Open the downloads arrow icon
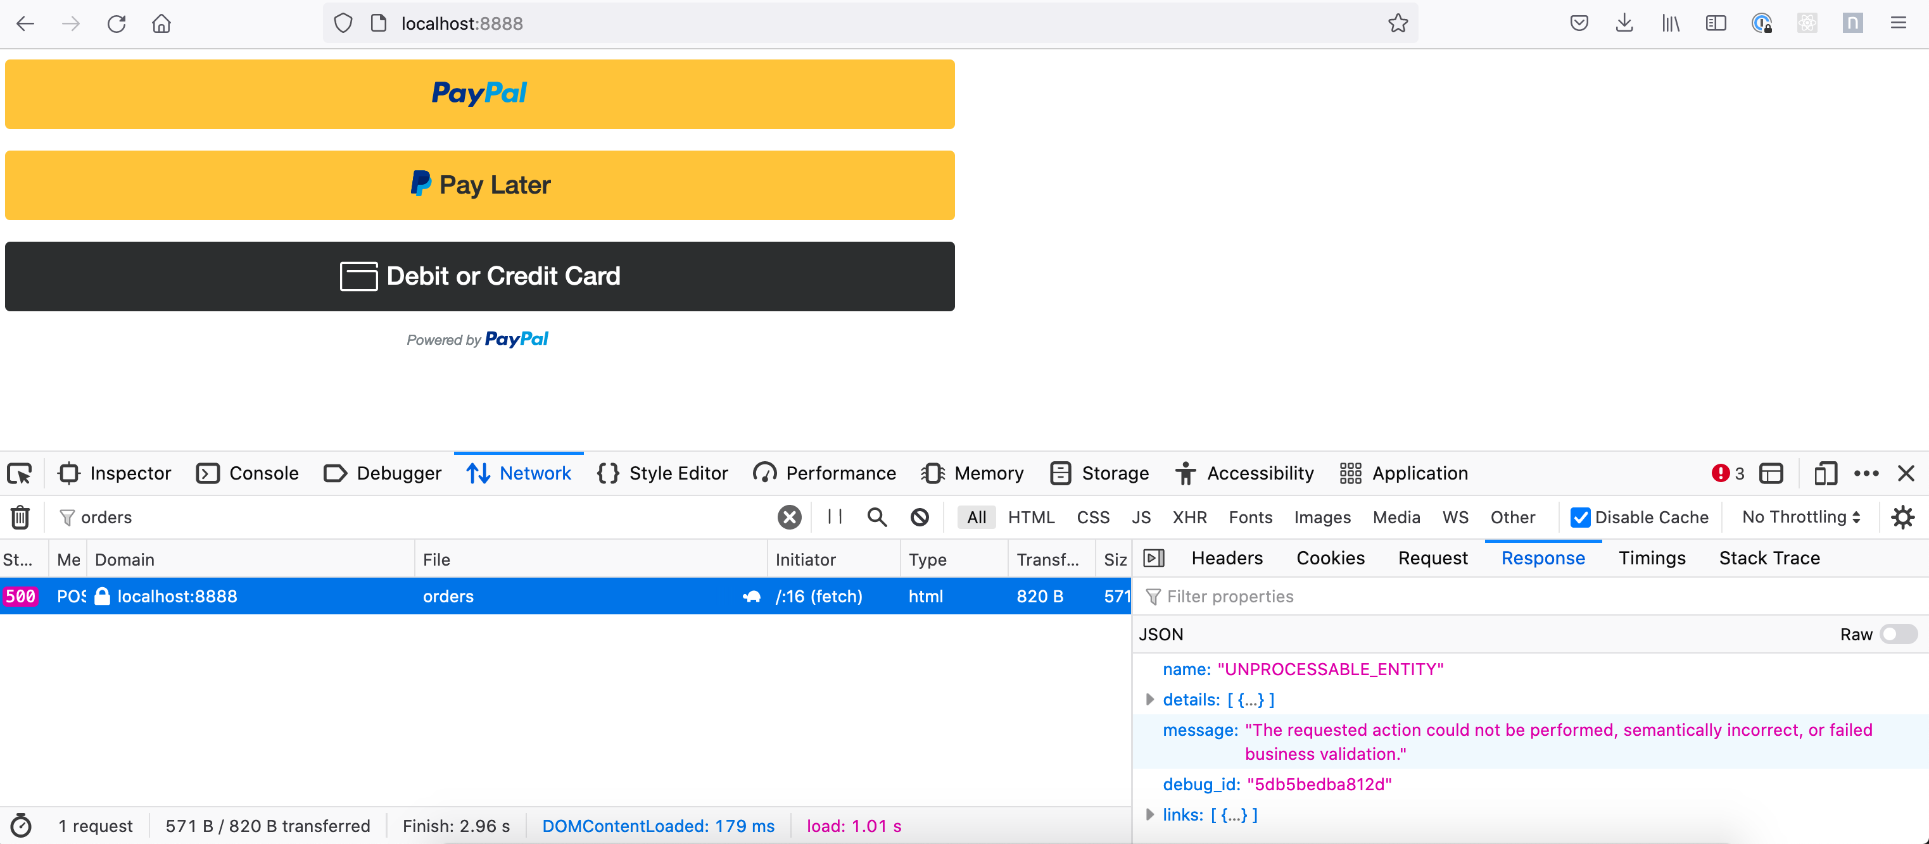 (1624, 23)
